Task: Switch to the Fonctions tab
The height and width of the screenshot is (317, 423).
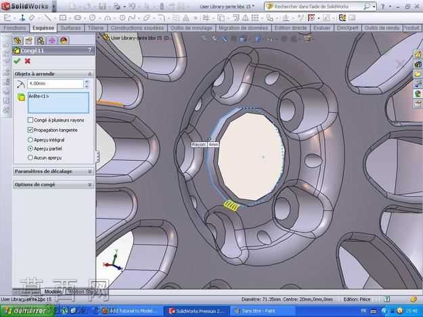Action: coord(15,28)
